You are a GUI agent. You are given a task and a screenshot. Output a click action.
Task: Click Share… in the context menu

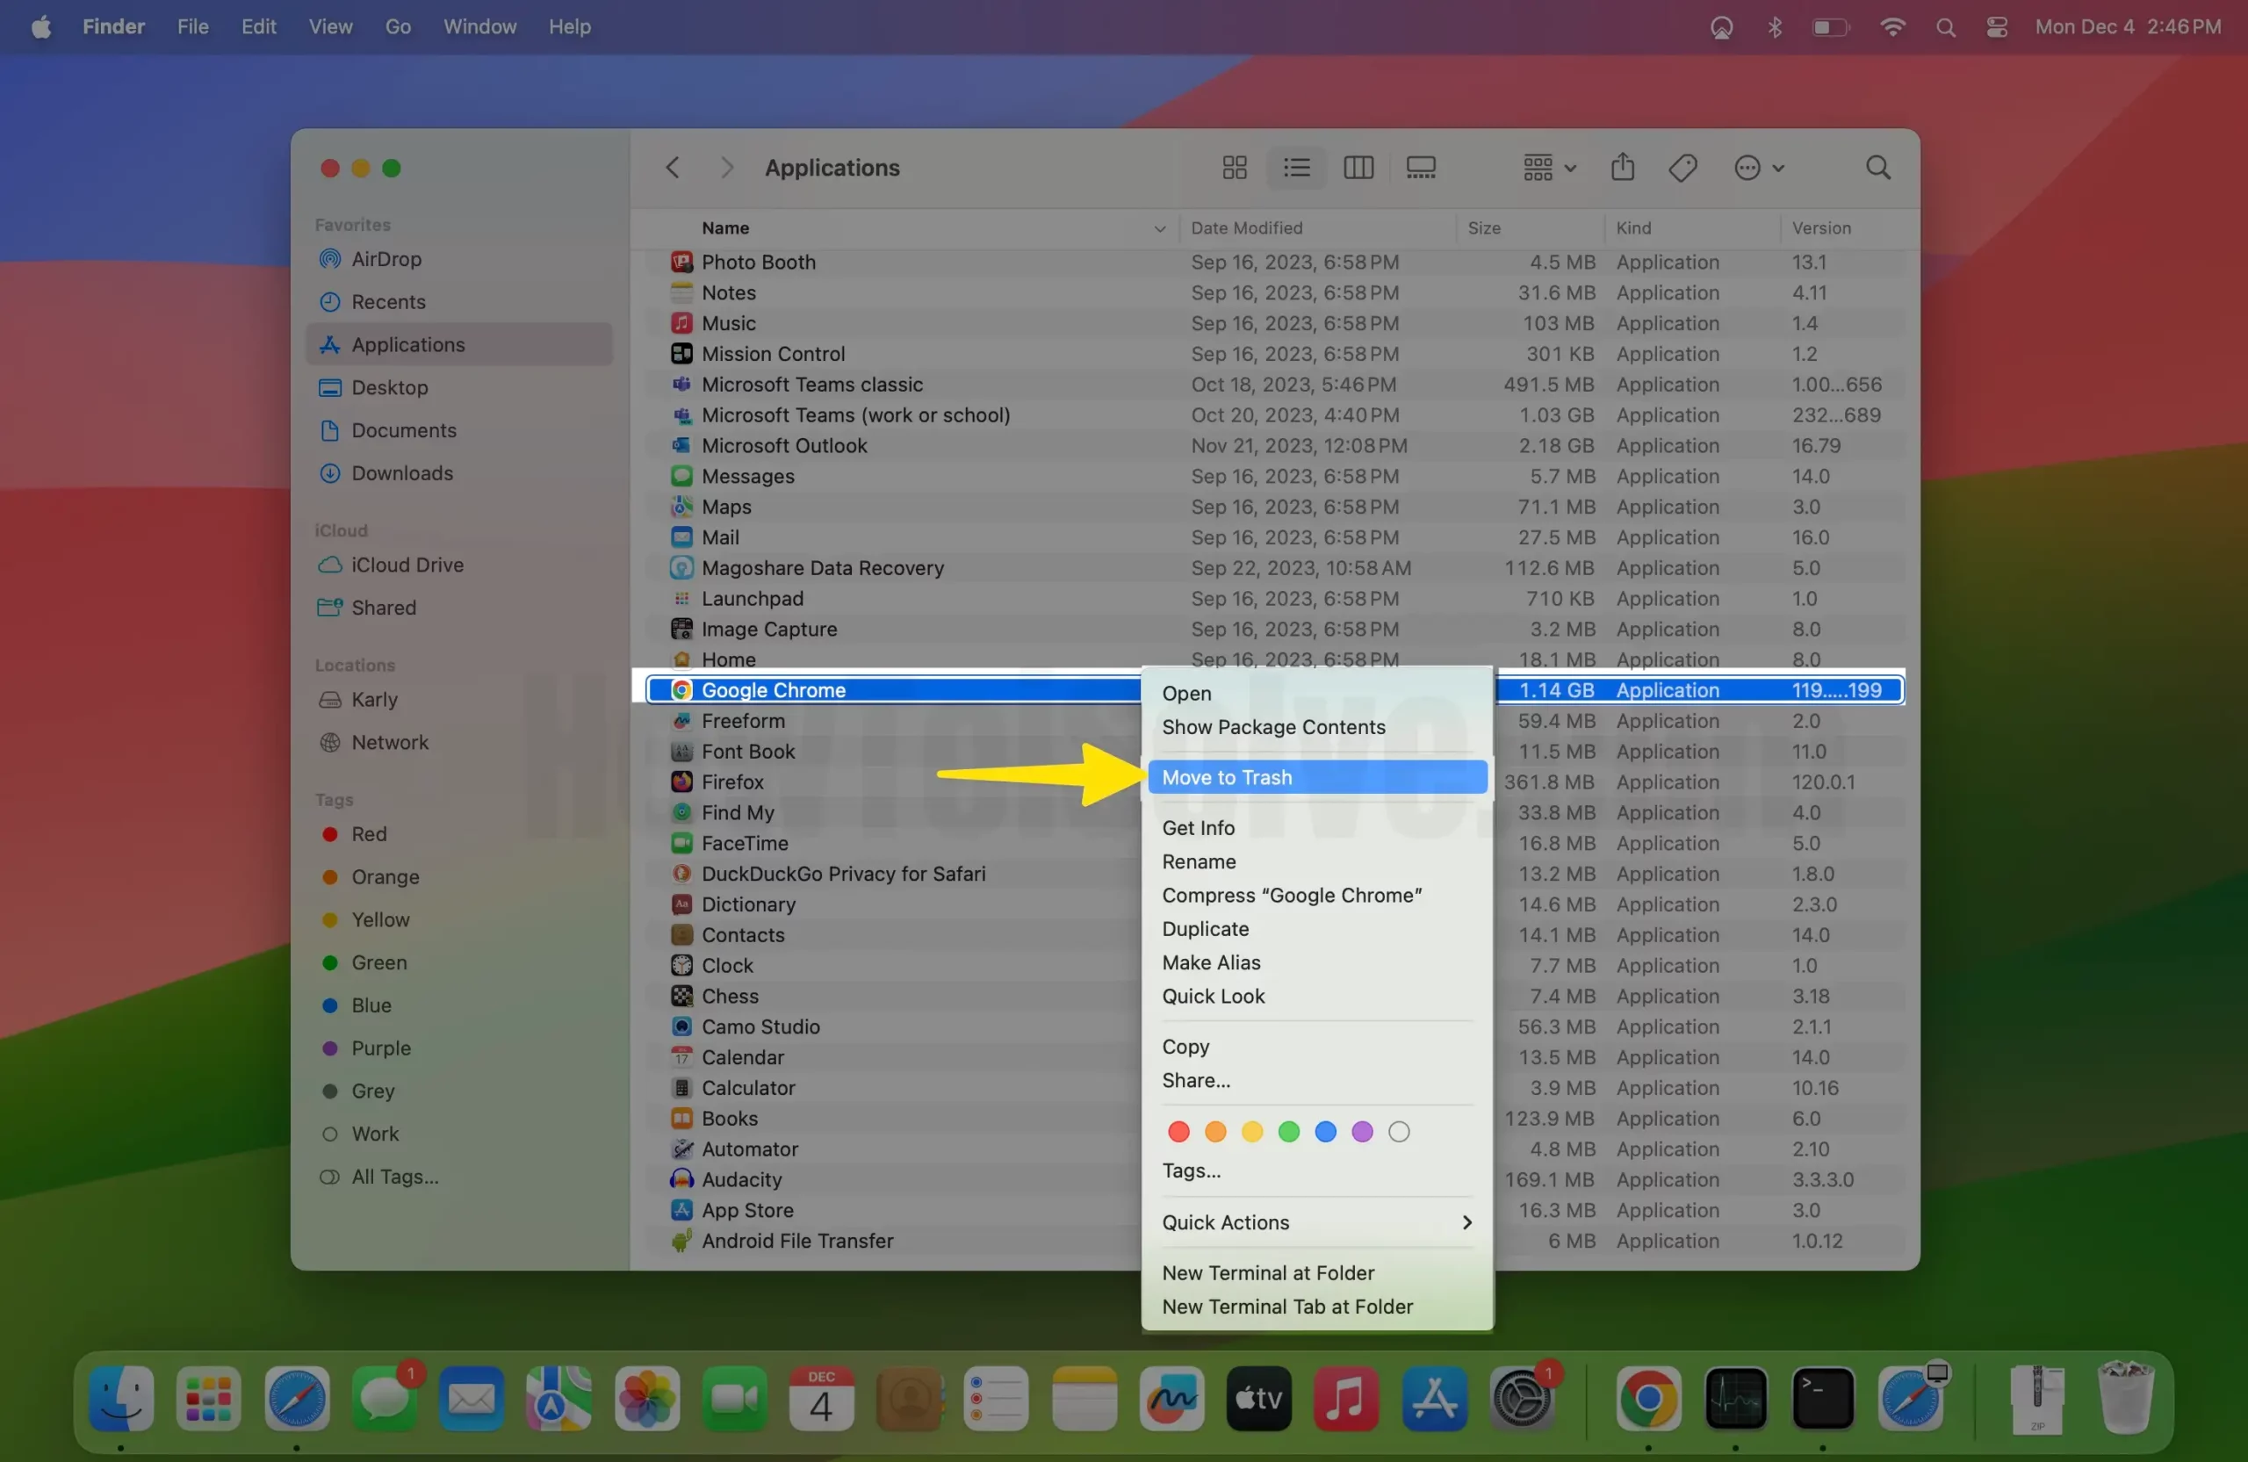(x=1196, y=1080)
